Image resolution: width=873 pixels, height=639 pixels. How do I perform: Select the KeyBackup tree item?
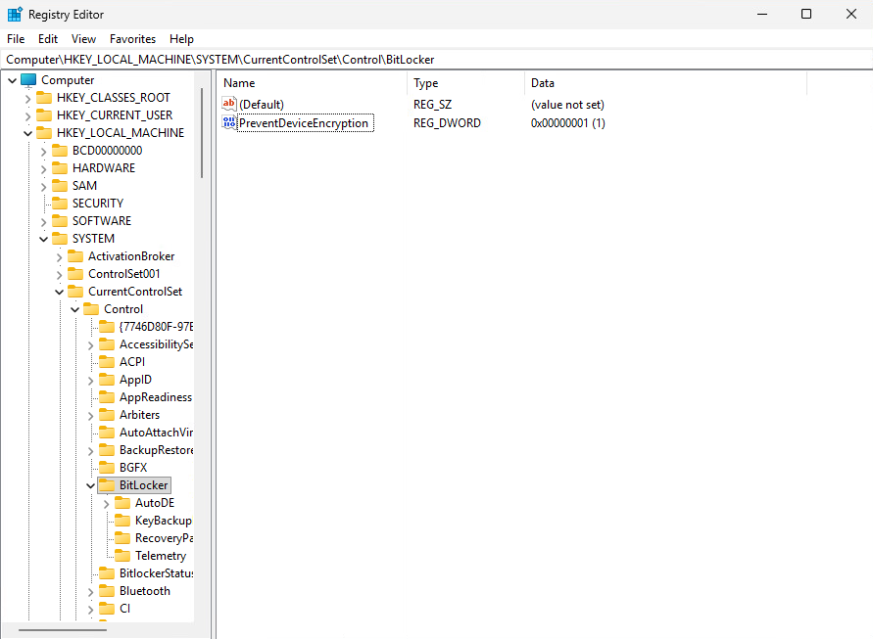(x=163, y=521)
